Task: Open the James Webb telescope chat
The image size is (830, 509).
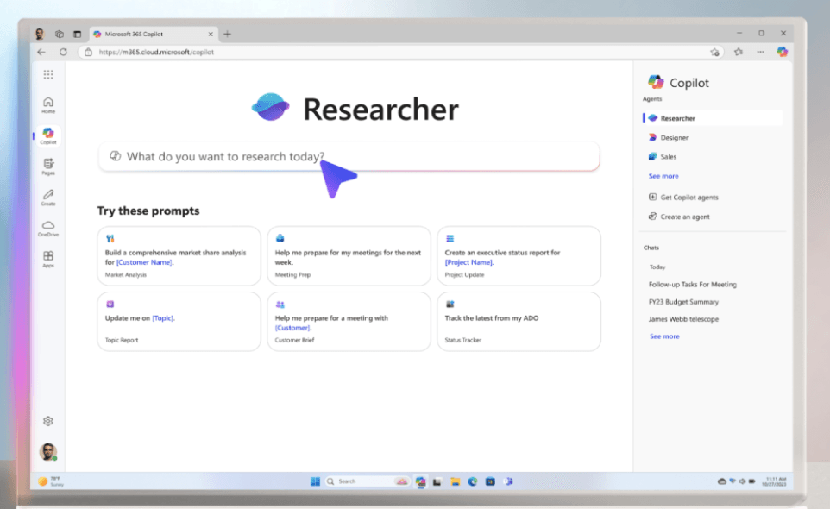Action: click(x=683, y=319)
